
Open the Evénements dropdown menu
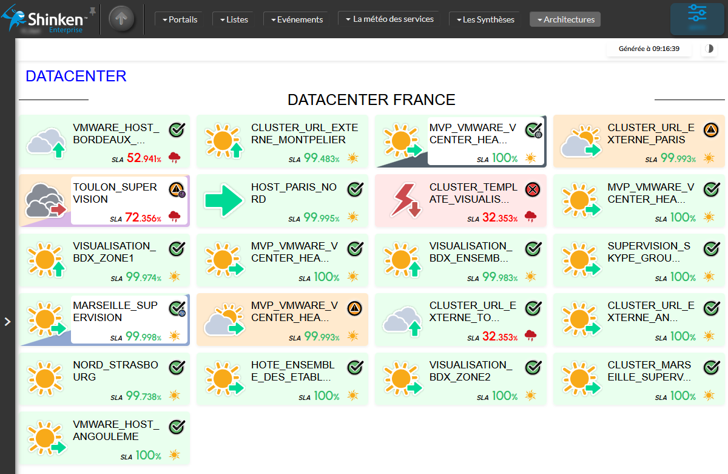(x=296, y=19)
